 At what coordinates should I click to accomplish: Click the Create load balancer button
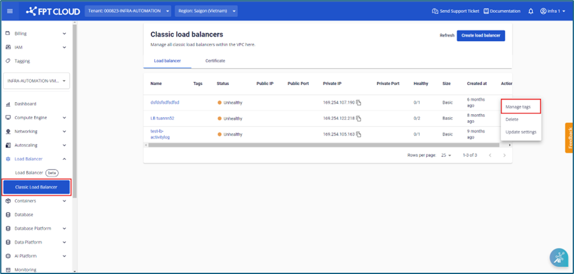tap(480, 35)
